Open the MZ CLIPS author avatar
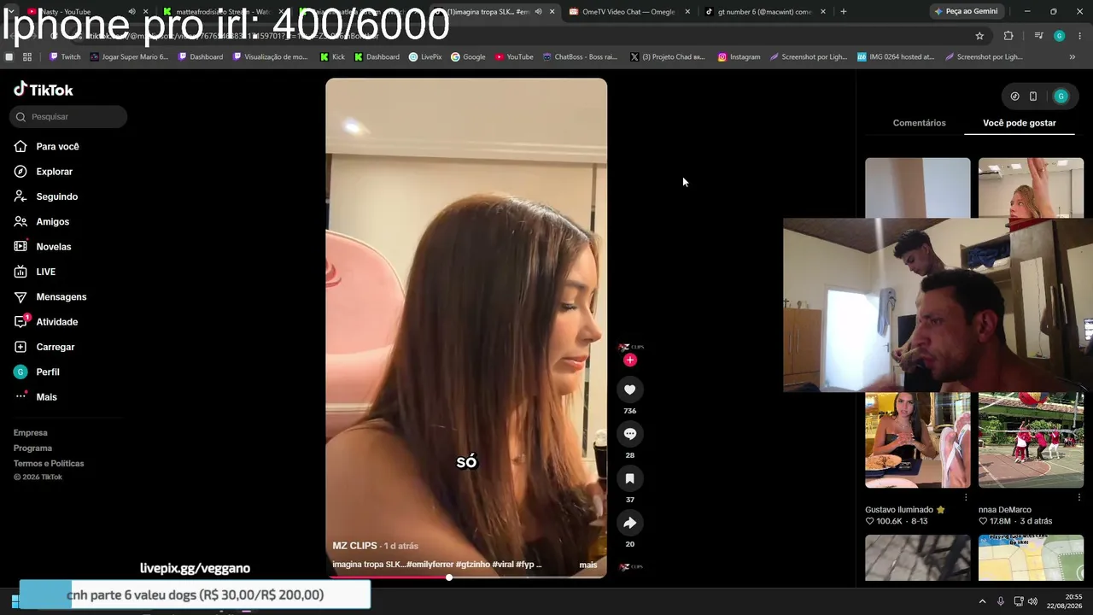Screen dimensions: 1093x615 pyautogui.click(x=630, y=347)
